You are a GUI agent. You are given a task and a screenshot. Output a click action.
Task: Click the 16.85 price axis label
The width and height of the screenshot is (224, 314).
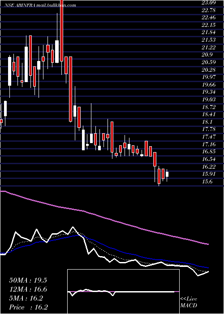tap(209, 152)
